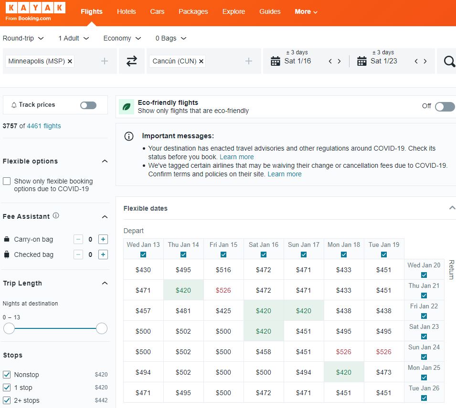Go to next departure date
456x408 pixels.
[x=339, y=61]
